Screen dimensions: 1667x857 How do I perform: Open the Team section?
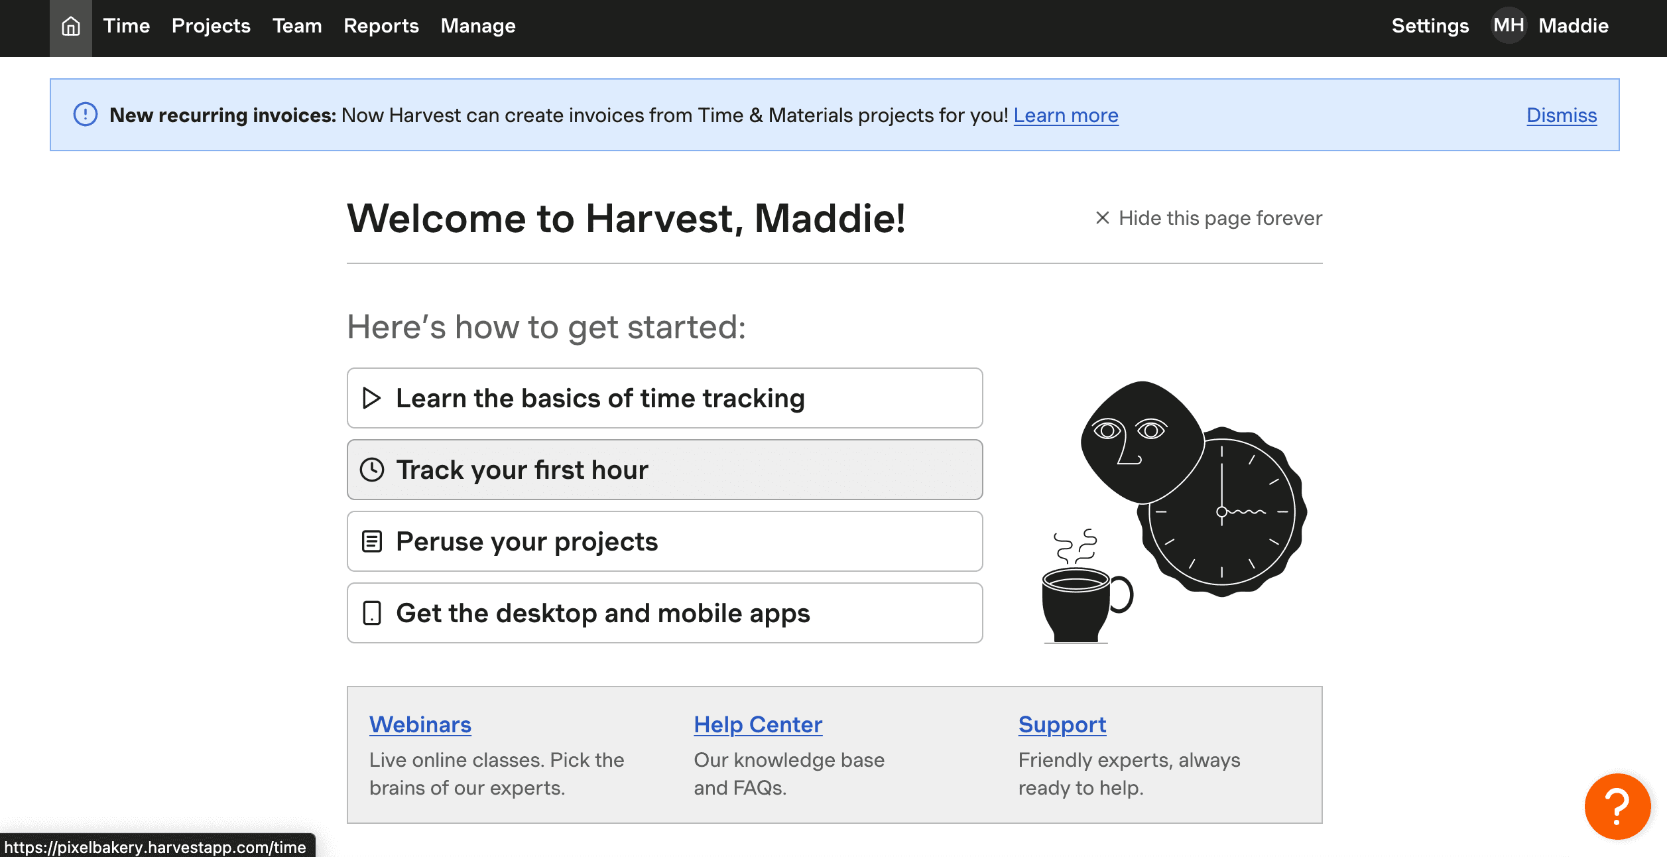[x=297, y=26]
